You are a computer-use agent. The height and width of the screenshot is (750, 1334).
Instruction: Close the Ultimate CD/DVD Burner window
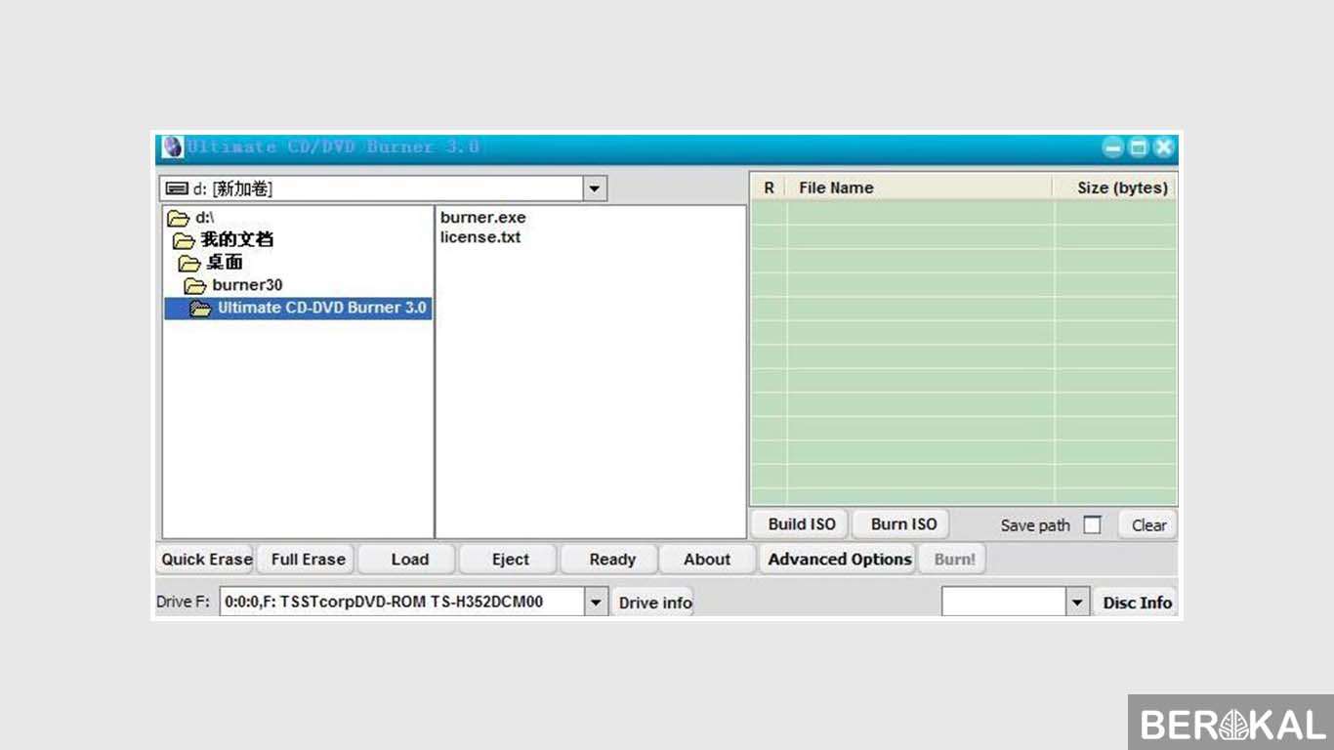[x=1163, y=147]
